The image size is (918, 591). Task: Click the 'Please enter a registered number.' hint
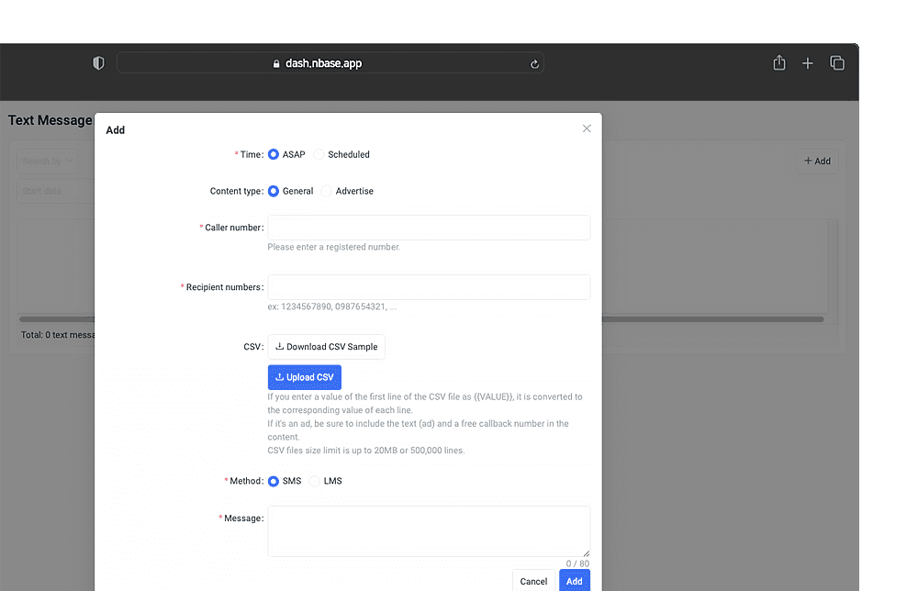(x=334, y=247)
